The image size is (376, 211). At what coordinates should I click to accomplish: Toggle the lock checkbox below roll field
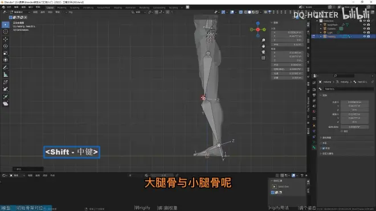[x=342, y=131]
